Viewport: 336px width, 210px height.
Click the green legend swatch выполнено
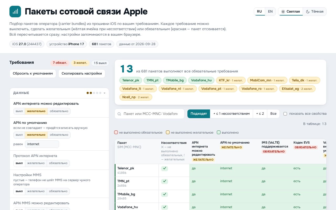(219, 133)
